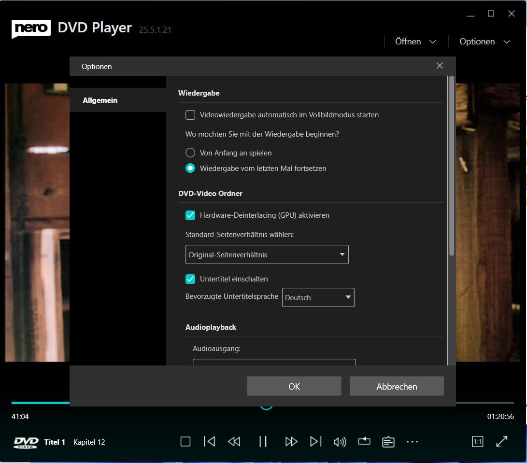Screen dimensions: 527x463
Task: Click the Kapitel 12 label
Action: tap(89, 442)
